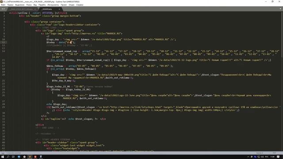The image size is (283, 159).
Task: Click the blue tray application icon
Action: pyautogui.click(x=255, y=157)
